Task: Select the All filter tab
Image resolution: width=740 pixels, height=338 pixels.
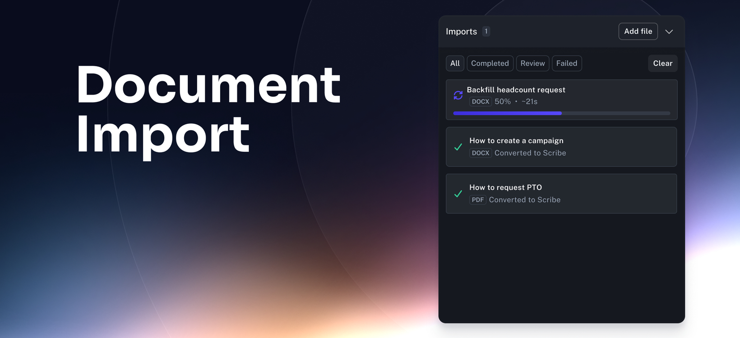Action: [x=455, y=64]
